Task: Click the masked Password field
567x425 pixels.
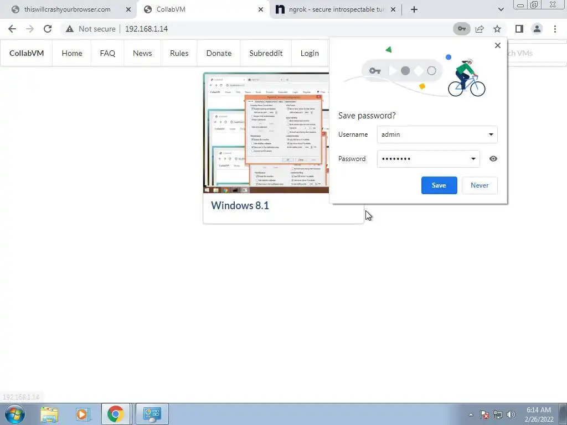Action: coord(428,159)
